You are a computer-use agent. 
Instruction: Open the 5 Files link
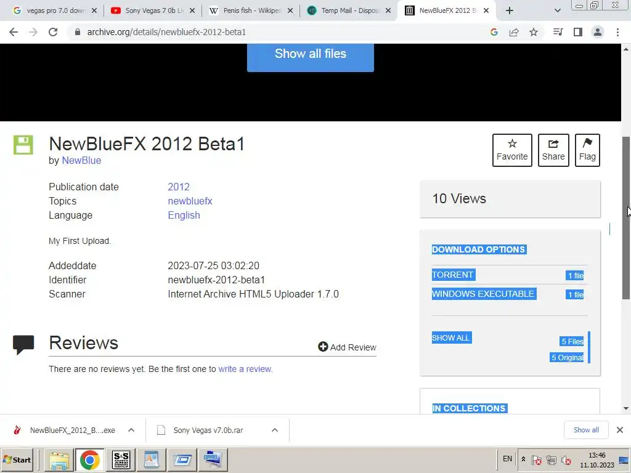point(571,341)
